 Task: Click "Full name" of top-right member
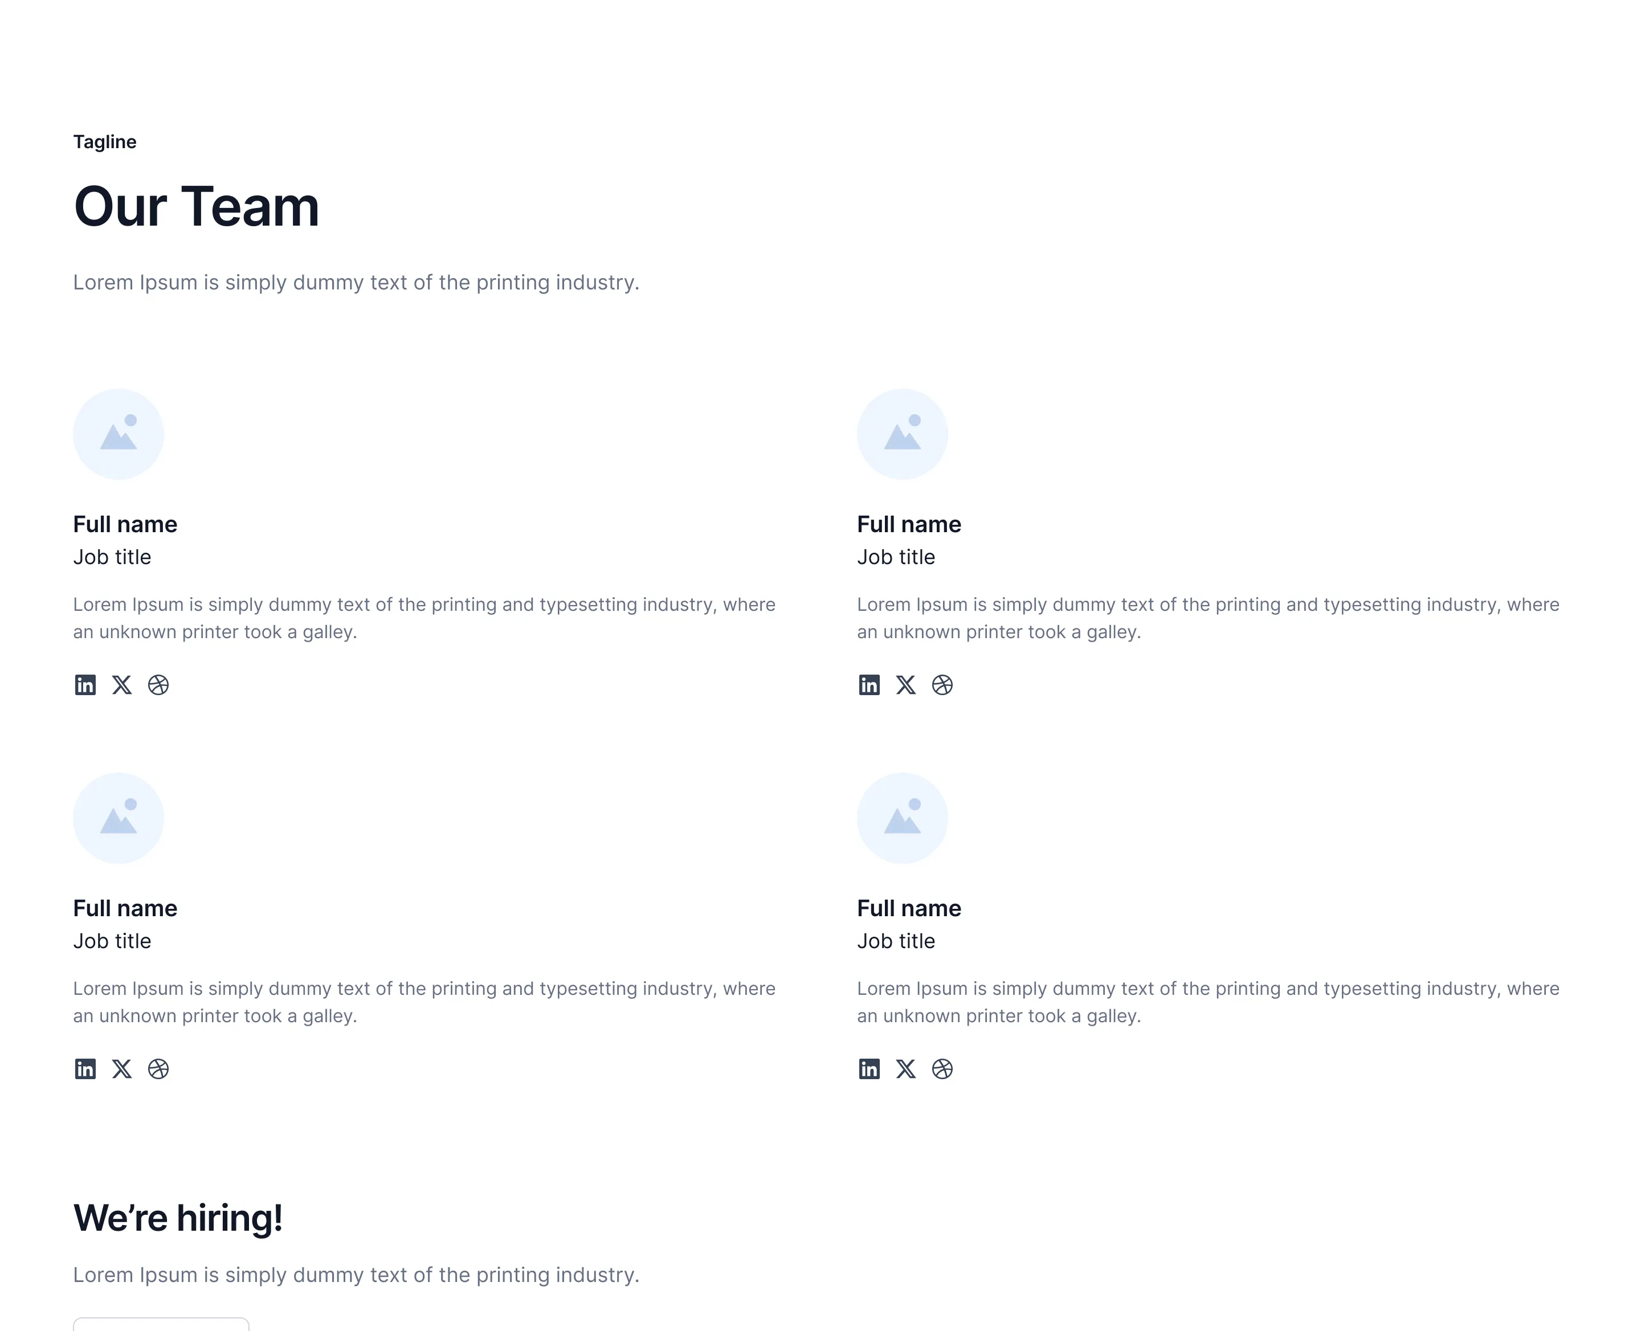pyautogui.click(x=909, y=524)
